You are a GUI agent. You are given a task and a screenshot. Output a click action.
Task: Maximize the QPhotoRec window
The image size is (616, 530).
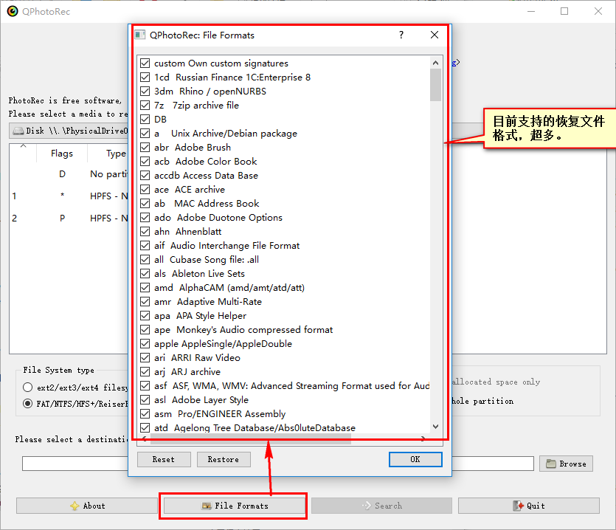564,11
